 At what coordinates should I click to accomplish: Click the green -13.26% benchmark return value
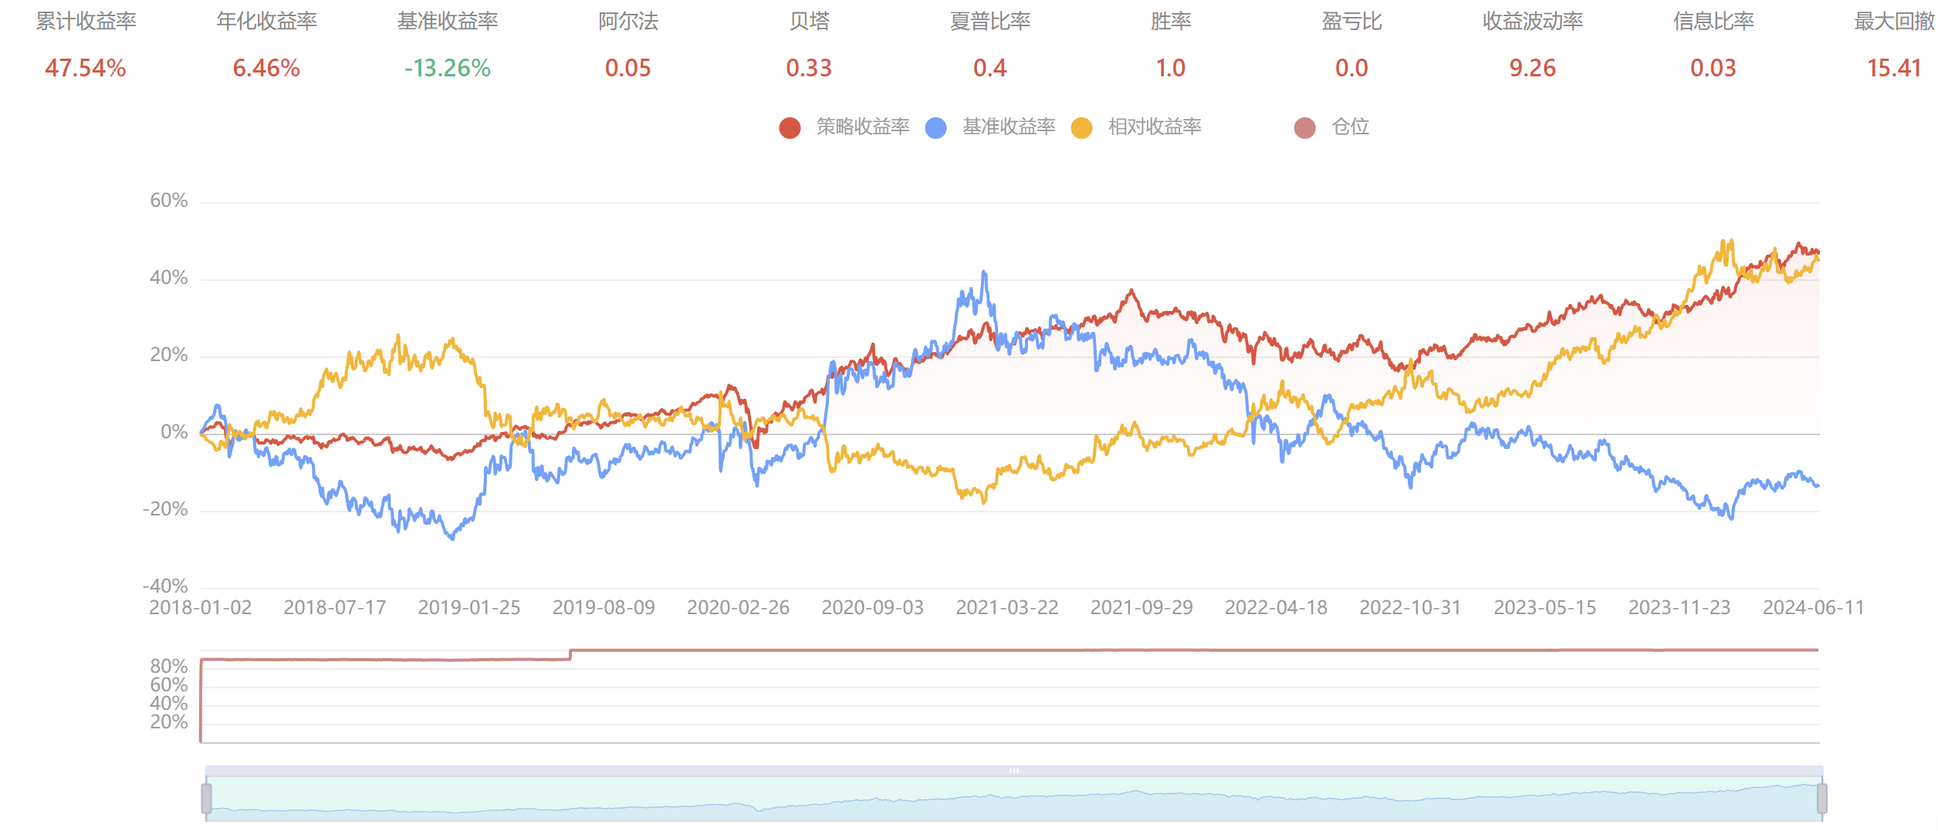448,68
